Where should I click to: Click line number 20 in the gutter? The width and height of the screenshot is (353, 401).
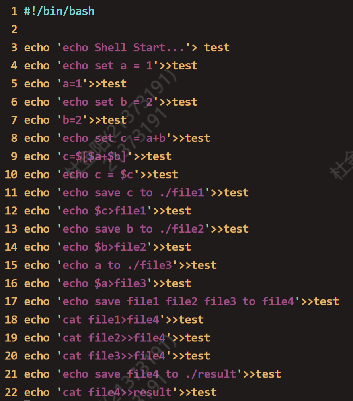pyautogui.click(x=11, y=356)
